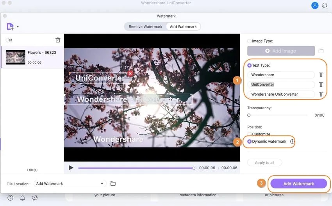
Task: Open output folder icon beside File Location
Action: pyautogui.click(x=113, y=184)
